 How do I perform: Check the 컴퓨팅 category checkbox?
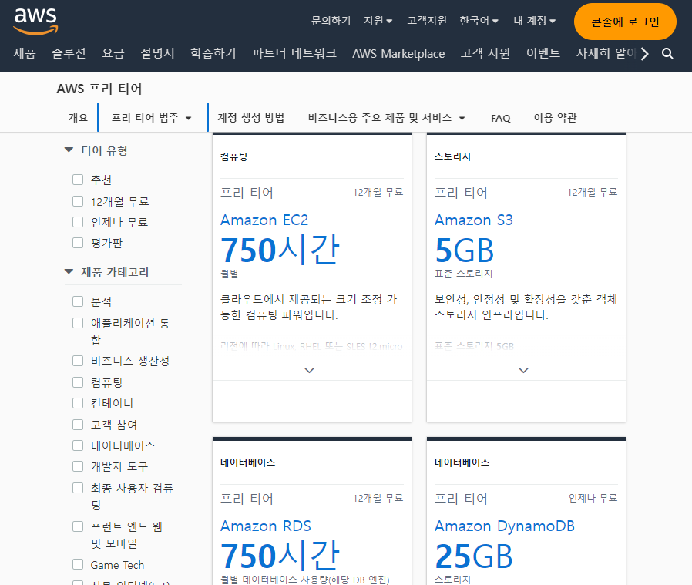coord(78,382)
